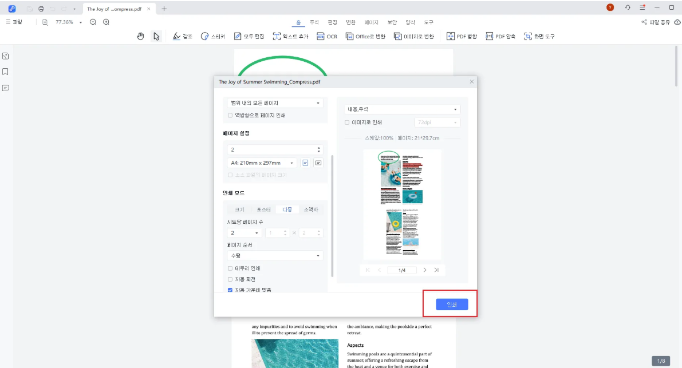The height and width of the screenshot is (368, 682).
Task: Open 범위 내의 모든 페이지 dropdown
Action: click(x=275, y=103)
